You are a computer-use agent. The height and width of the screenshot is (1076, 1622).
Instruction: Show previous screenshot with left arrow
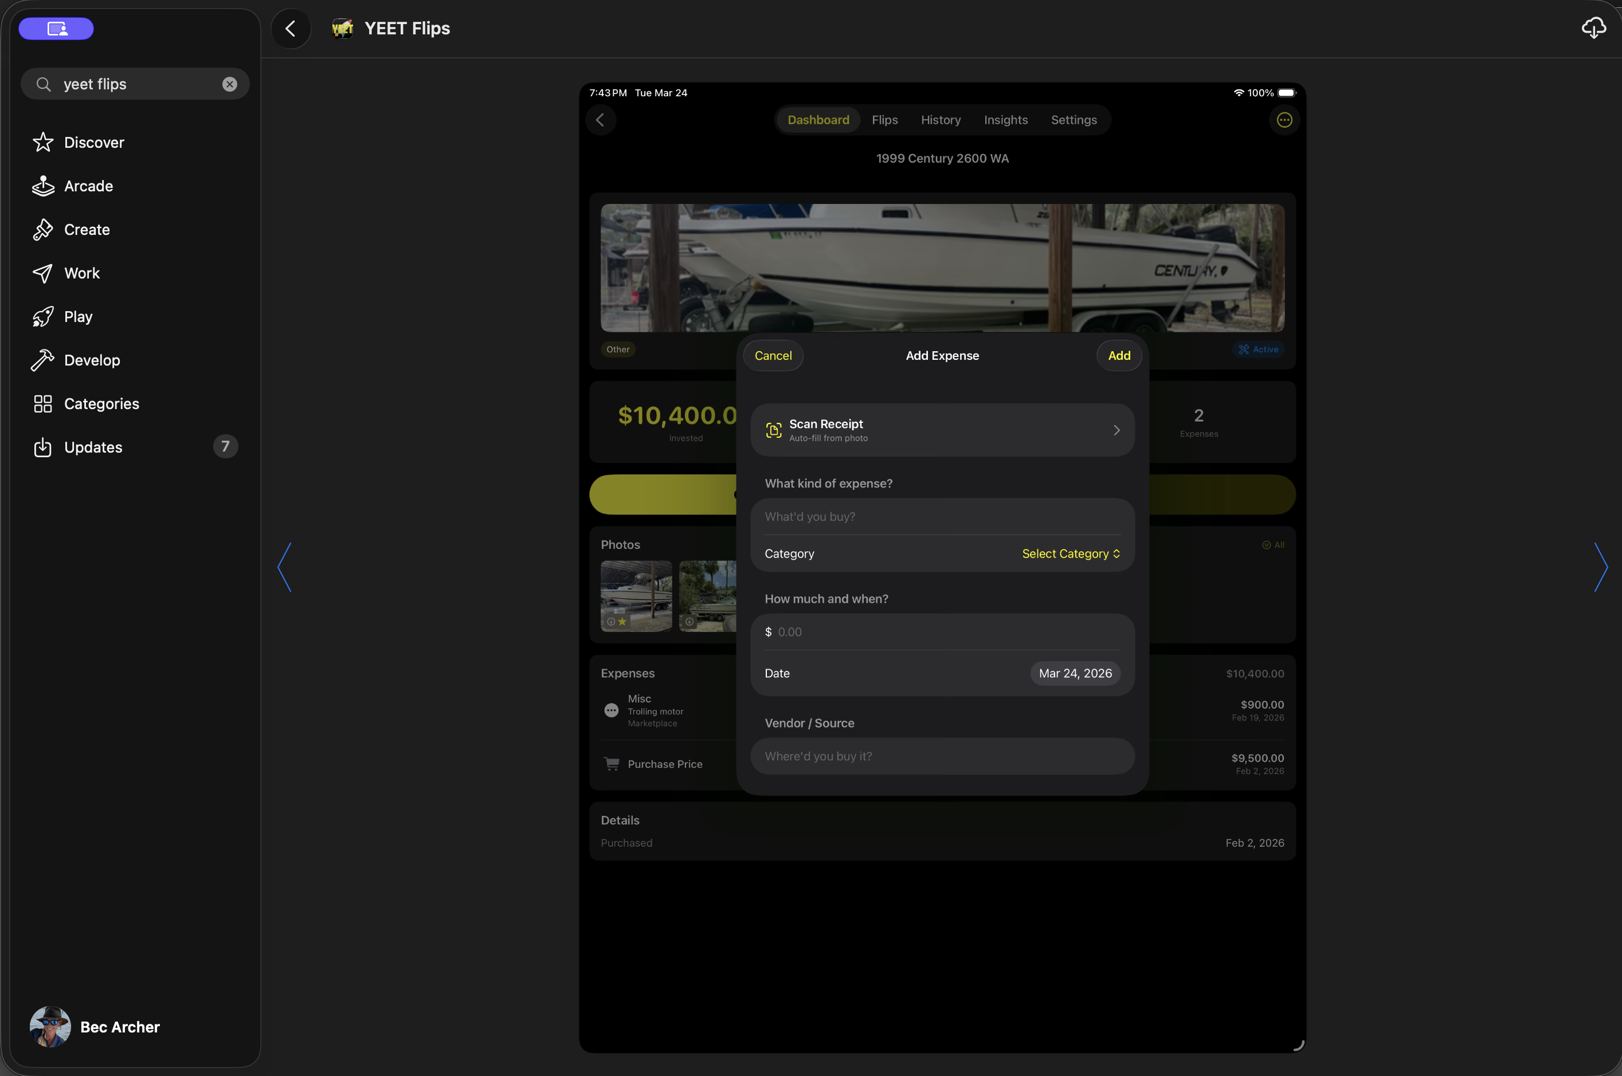(284, 567)
